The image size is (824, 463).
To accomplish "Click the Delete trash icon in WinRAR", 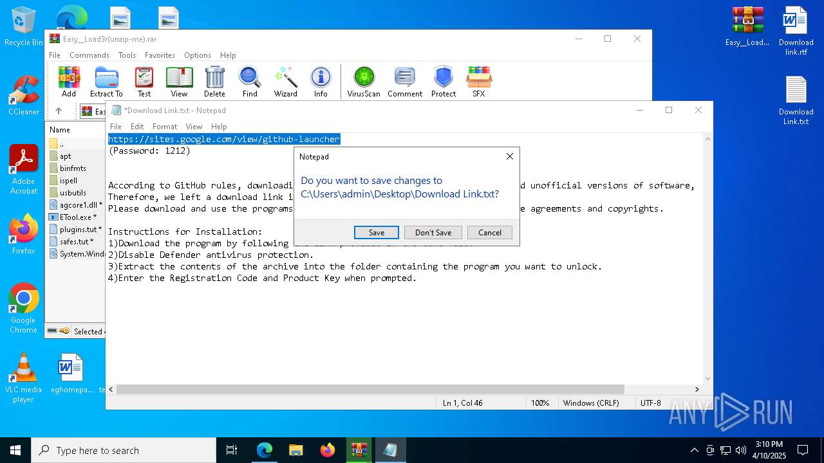I will click(x=214, y=82).
